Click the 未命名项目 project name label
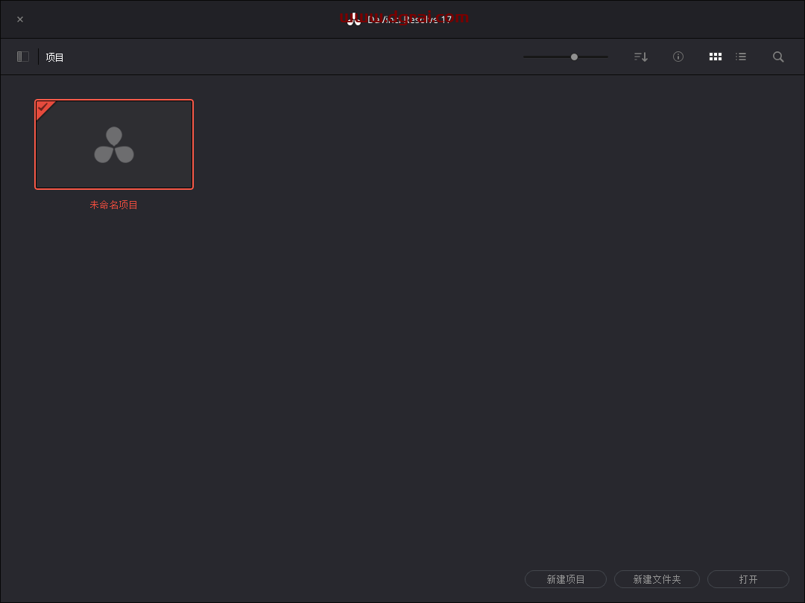The image size is (805, 603). 114,205
